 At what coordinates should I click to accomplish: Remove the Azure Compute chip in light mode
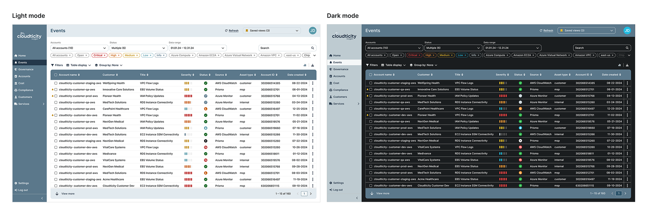pos(193,55)
